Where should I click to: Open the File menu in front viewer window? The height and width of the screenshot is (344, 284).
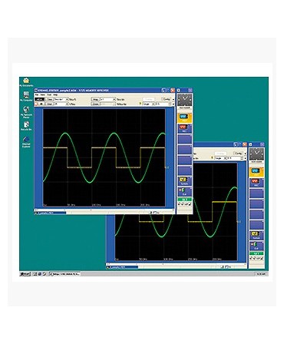[x=36, y=94]
